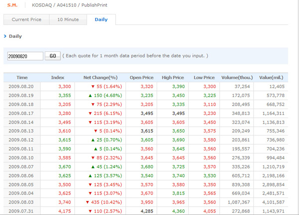Click the High Price column header

[x=173, y=78]
